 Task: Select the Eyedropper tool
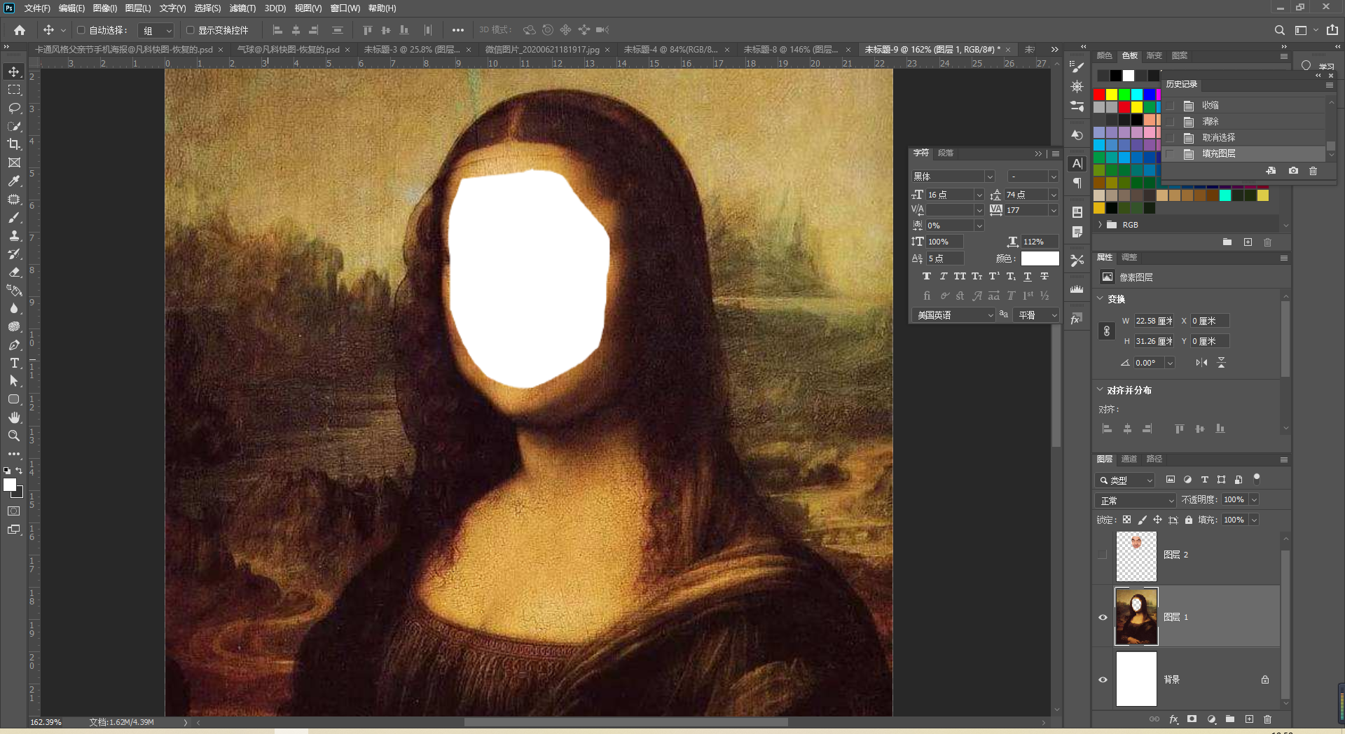pos(14,181)
